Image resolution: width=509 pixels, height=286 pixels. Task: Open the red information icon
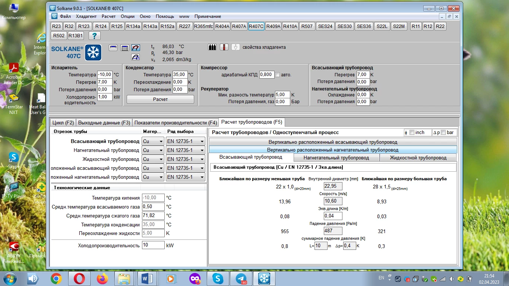[224, 47]
